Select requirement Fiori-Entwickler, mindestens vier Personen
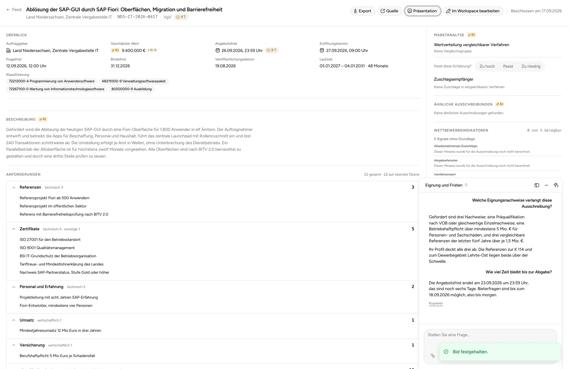The image size is (569, 369). click(56, 306)
